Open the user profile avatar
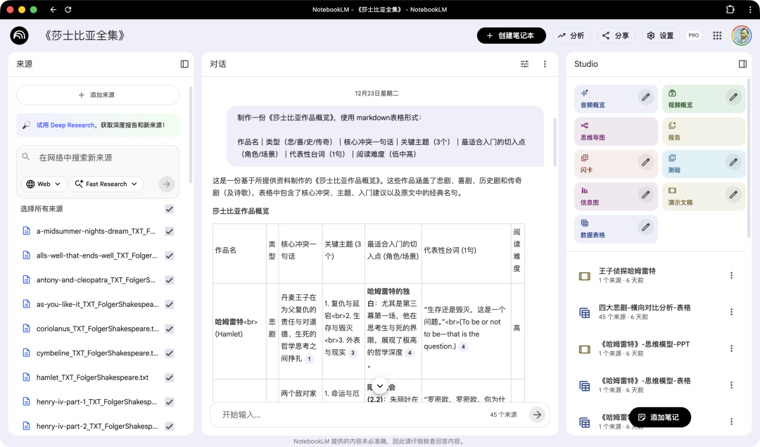This screenshot has height=447, width=760. pyautogui.click(x=742, y=35)
